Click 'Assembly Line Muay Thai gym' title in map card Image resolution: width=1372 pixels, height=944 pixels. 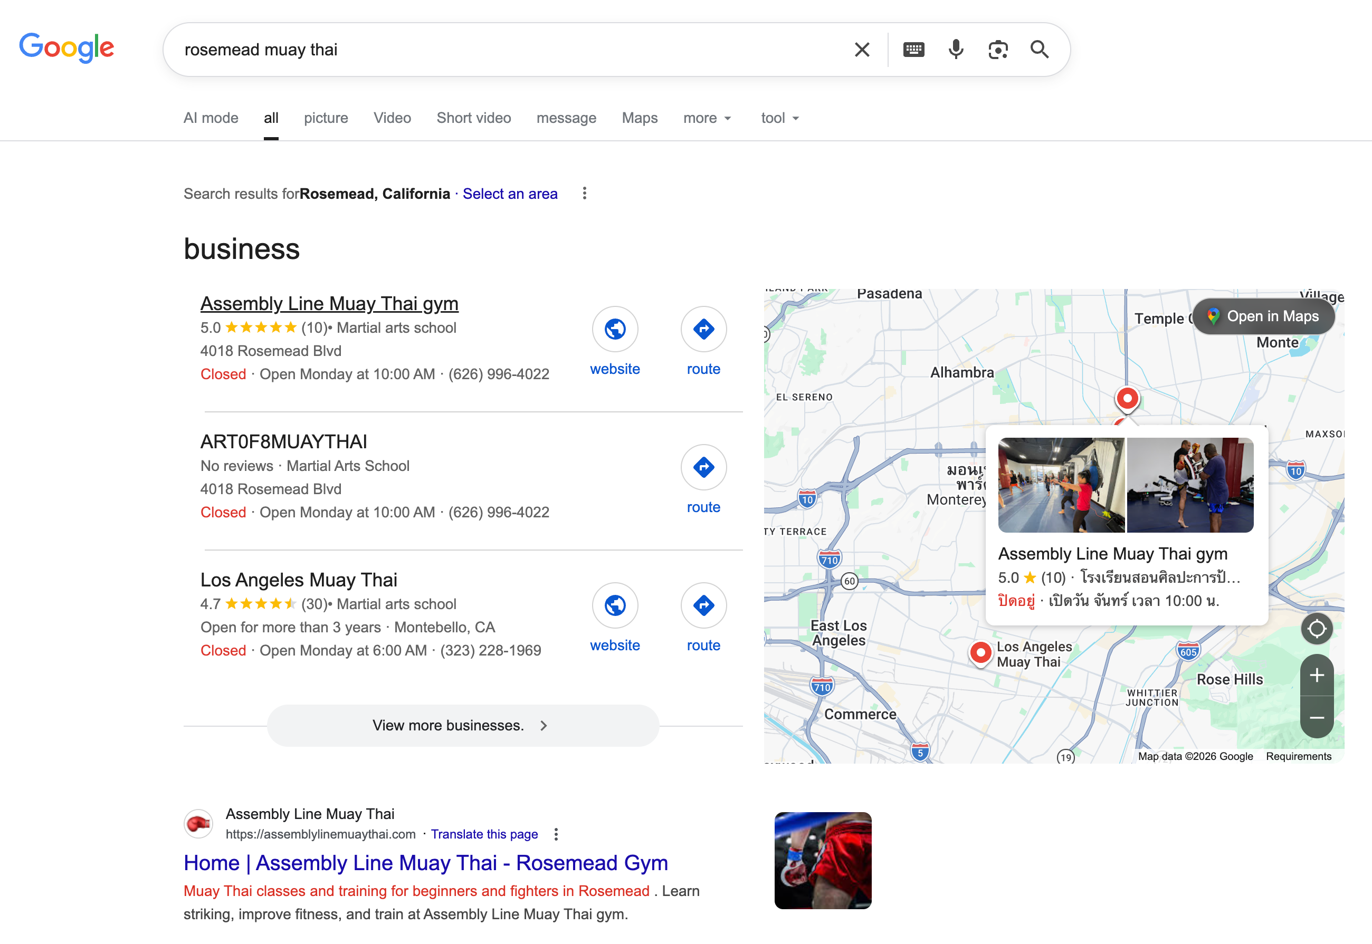click(1112, 554)
